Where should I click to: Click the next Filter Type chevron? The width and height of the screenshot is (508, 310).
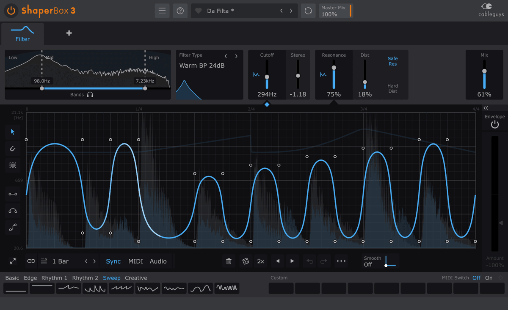click(x=236, y=55)
